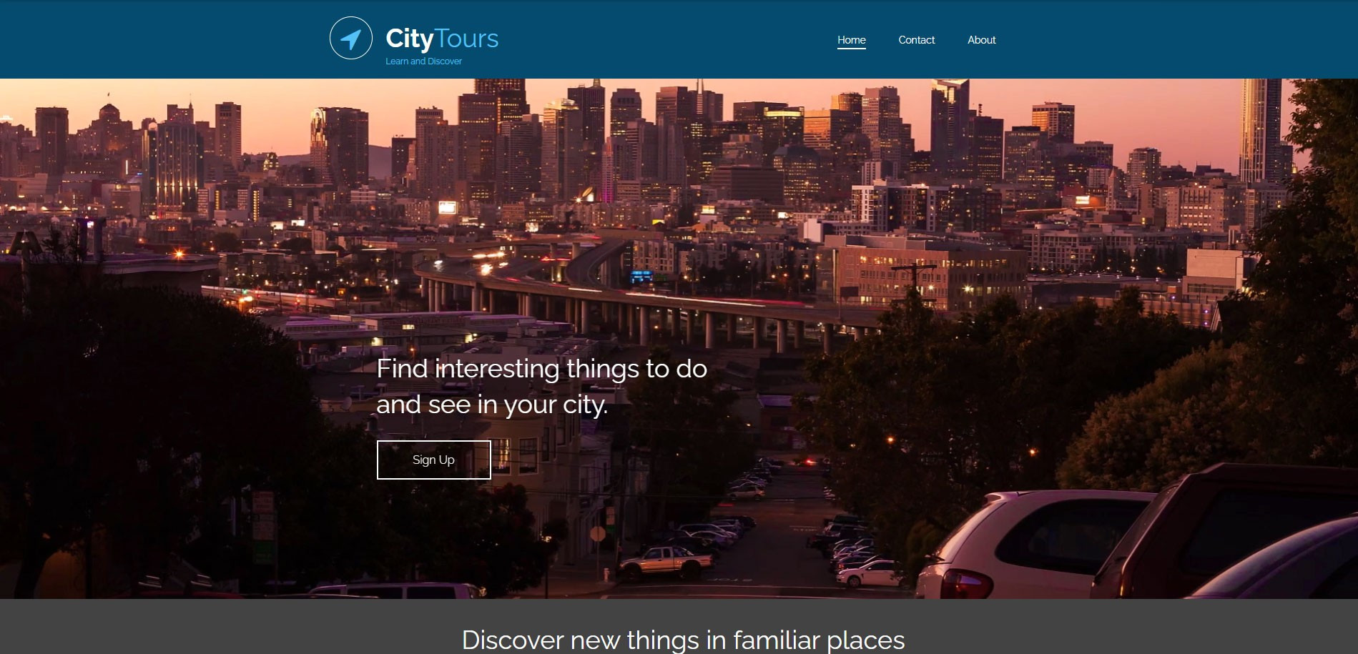Open the About page
Screen dimensions: 1358x654
pyautogui.click(x=981, y=40)
